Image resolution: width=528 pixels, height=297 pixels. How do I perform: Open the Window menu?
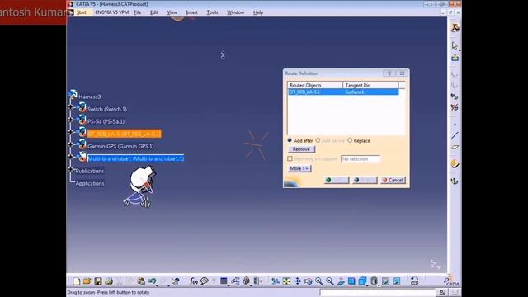(x=235, y=12)
